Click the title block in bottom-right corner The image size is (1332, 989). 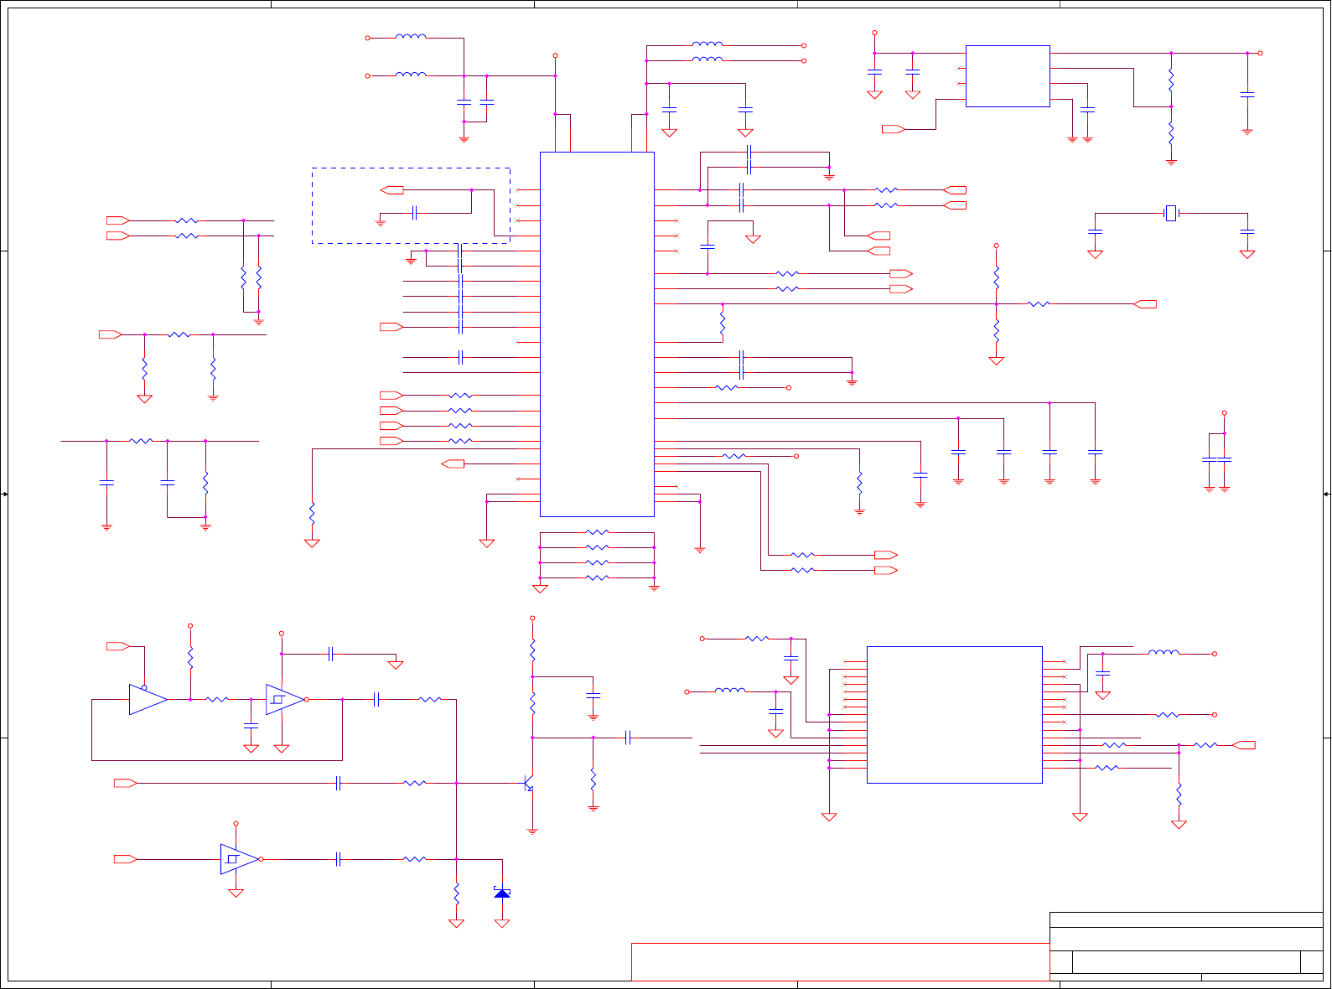(1186, 946)
